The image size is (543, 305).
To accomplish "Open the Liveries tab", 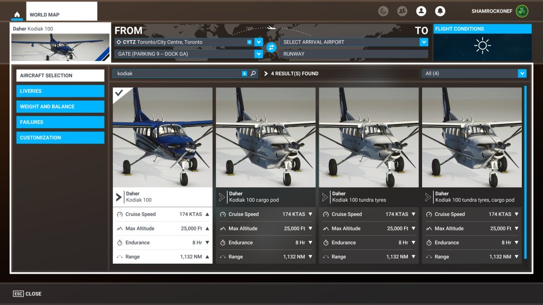I will pos(60,91).
